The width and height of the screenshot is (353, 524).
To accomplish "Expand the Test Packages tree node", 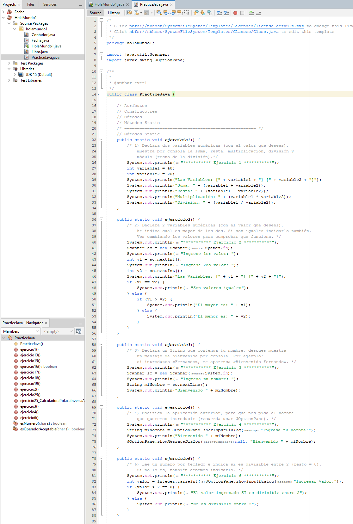I will point(9,63).
